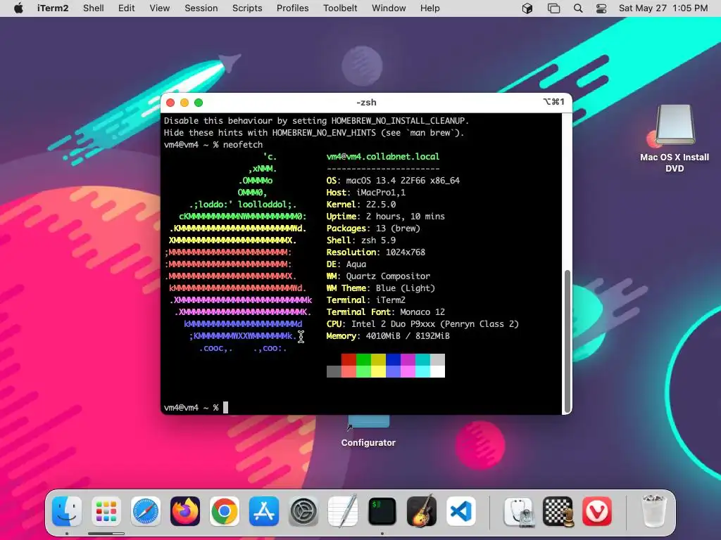This screenshot has height=540, width=721.
Task: Click the Resolution: 1024x768 line
Action: point(376,252)
